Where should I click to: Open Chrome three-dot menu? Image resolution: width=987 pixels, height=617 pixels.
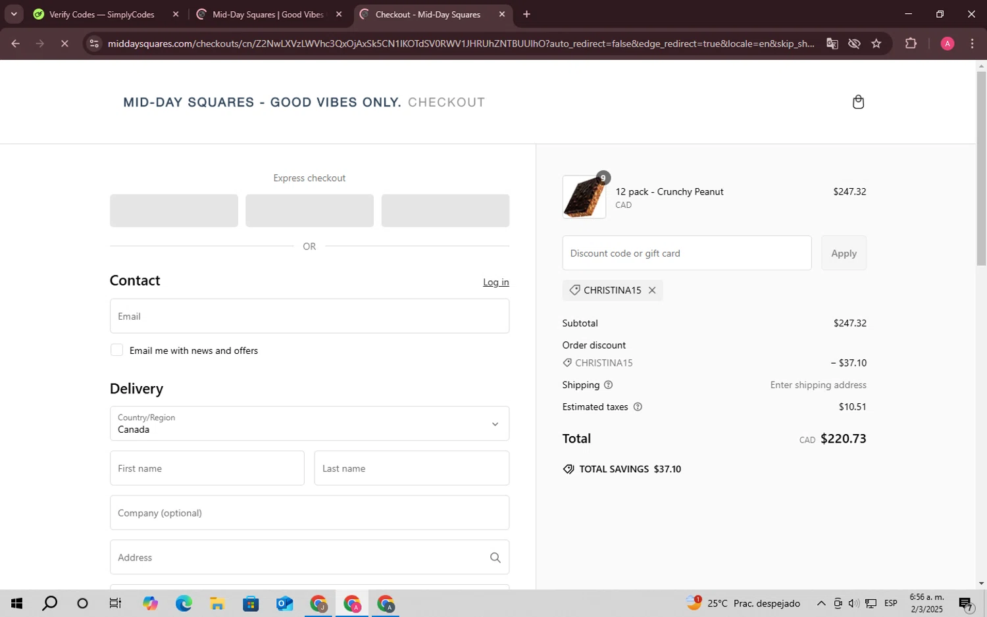tap(973, 43)
